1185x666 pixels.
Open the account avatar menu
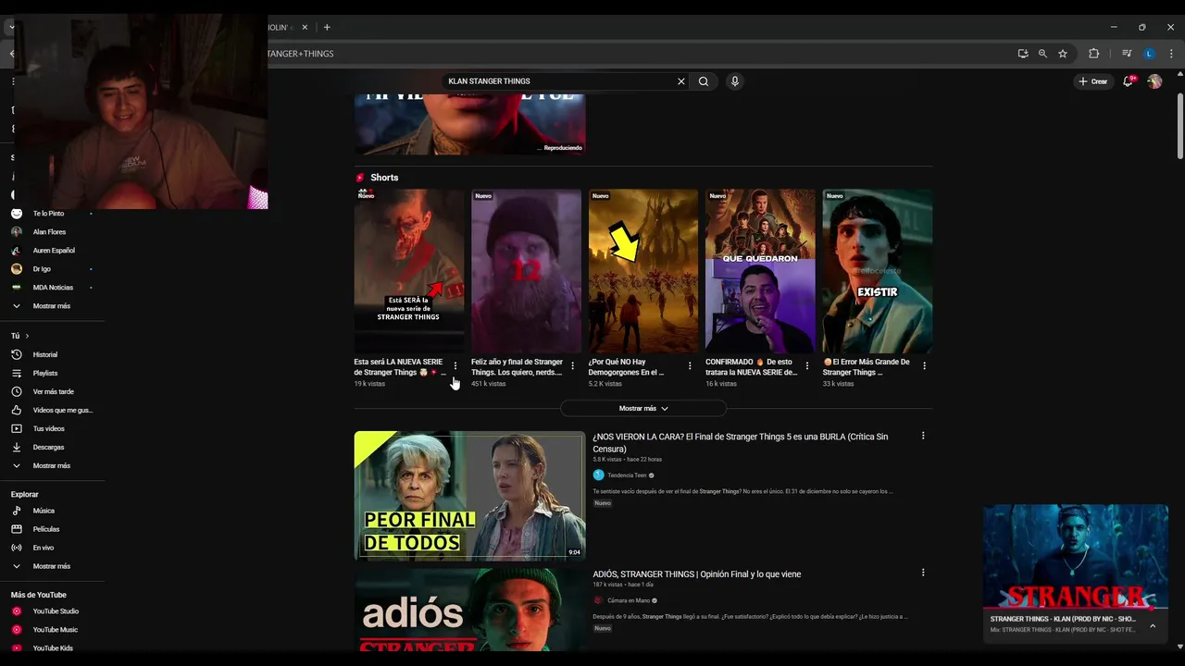pyautogui.click(x=1154, y=81)
